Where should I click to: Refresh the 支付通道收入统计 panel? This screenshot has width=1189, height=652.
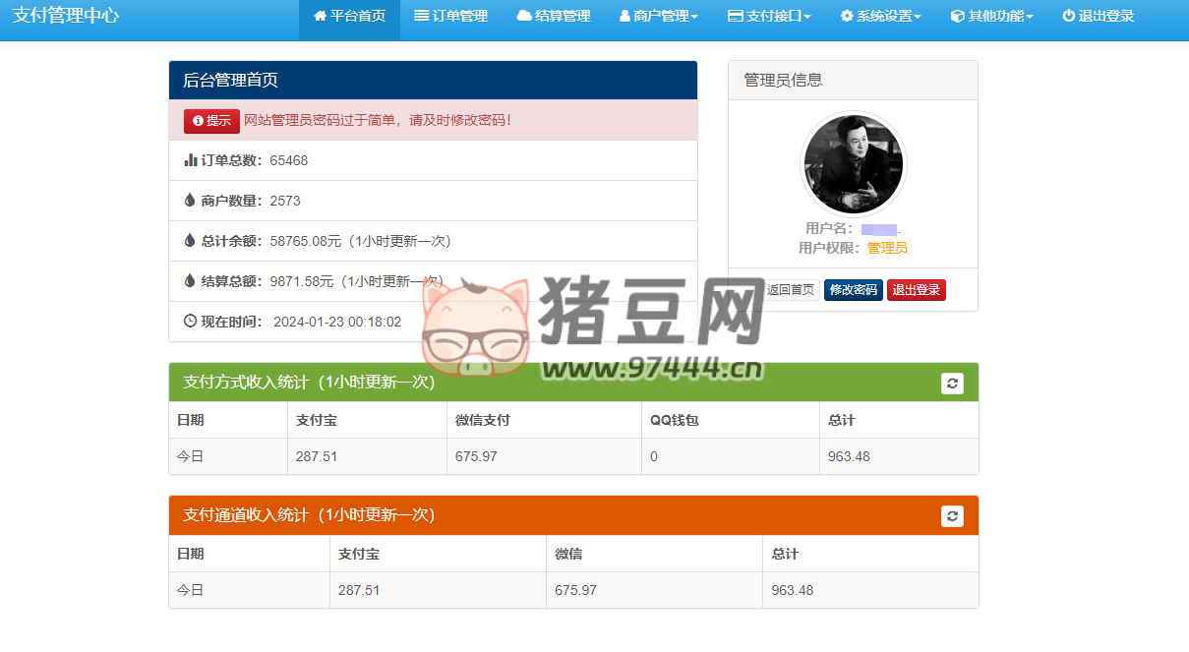pyautogui.click(x=952, y=516)
